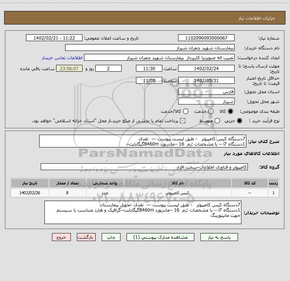Click the کد کالا column header
The width and height of the screenshot is (290, 281).
click(x=250, y=183)
